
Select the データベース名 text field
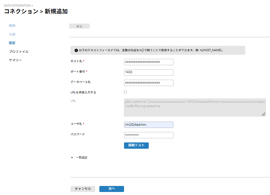pos(148,83)
